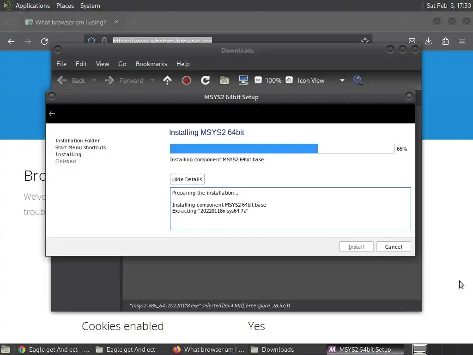473x355 pixels.
Task: Open Go menu in Downloads window
Action: 122,64
